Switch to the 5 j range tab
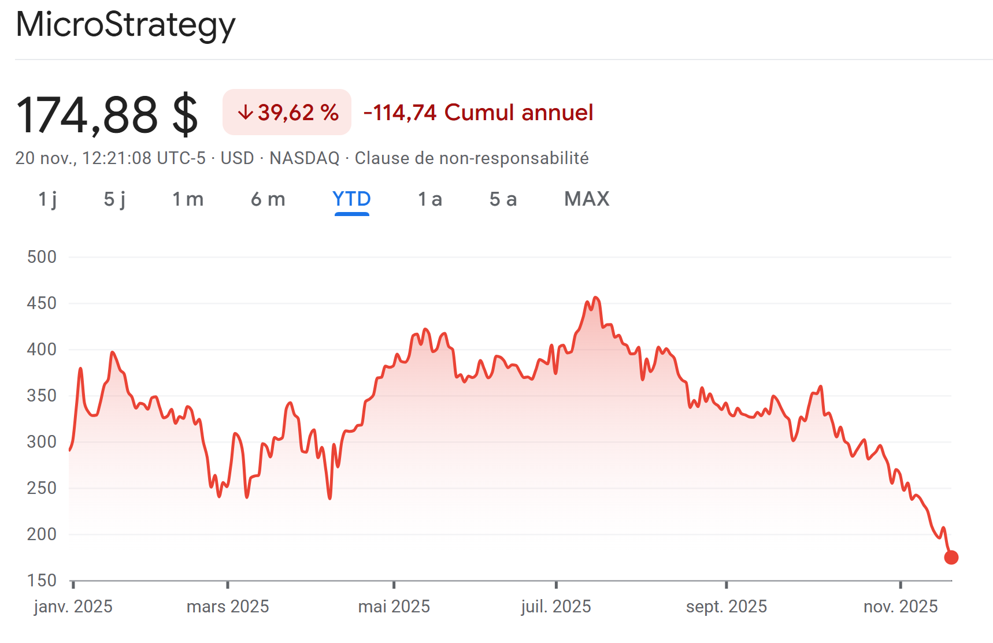993x643 pixels. pyautogui.click(x=114, y=199)
